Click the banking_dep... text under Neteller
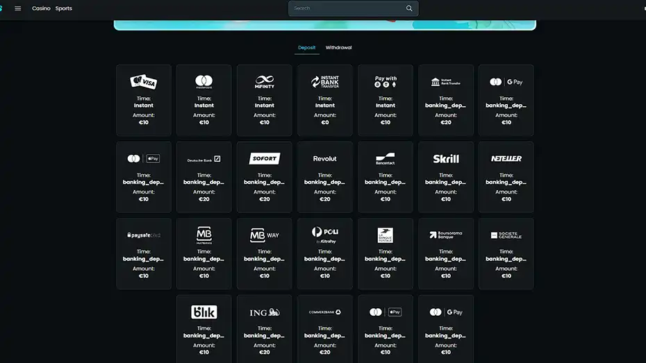Viewport: 646px width, 363px height. [x=506, y=183]
